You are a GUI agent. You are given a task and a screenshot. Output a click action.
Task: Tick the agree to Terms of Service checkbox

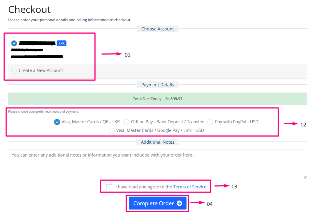click(x=109, y=187)
